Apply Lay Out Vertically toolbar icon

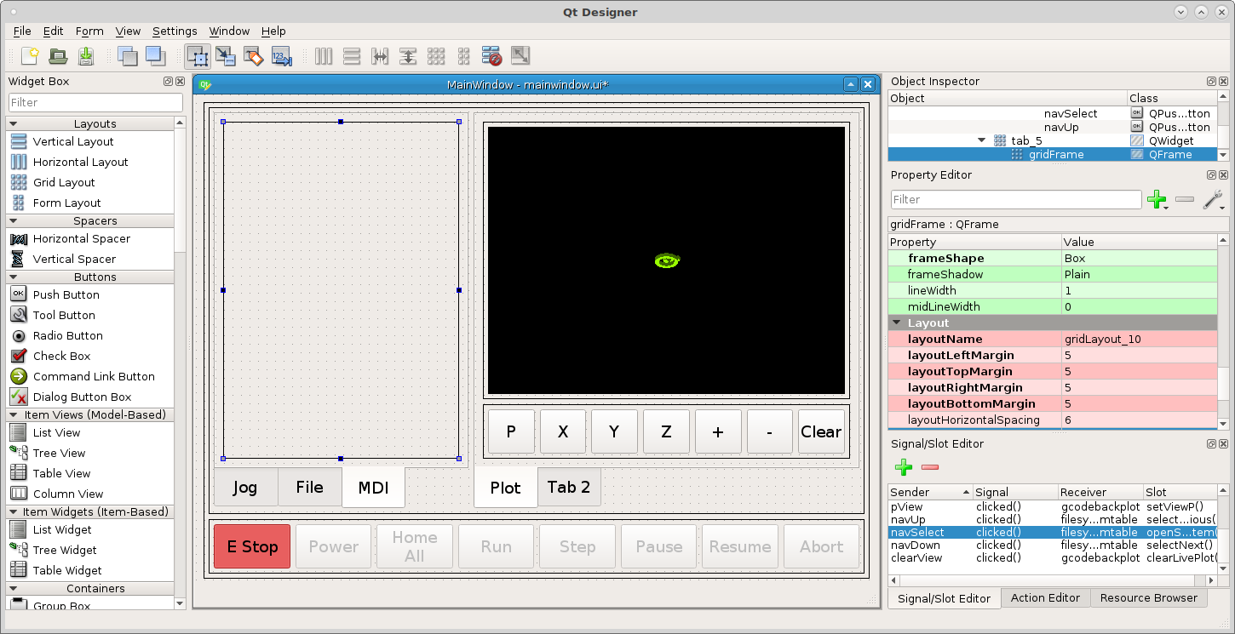pos(352,56)
